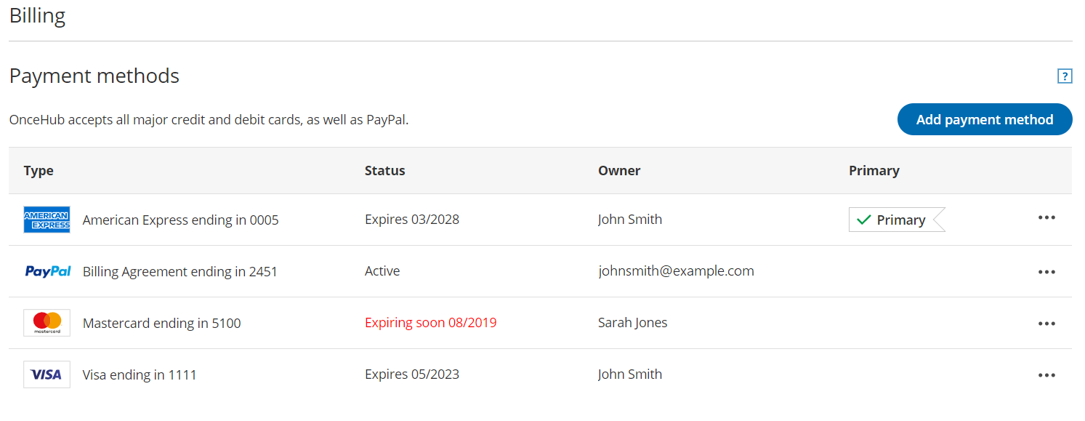The width and height of the screenshot is (1085, 421).
Task: Click the Add payment method button
Action: (985, 120)
